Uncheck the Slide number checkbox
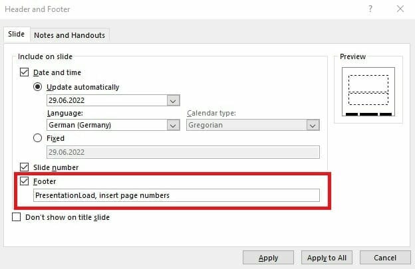415x269 pixels. click(25, 167)
